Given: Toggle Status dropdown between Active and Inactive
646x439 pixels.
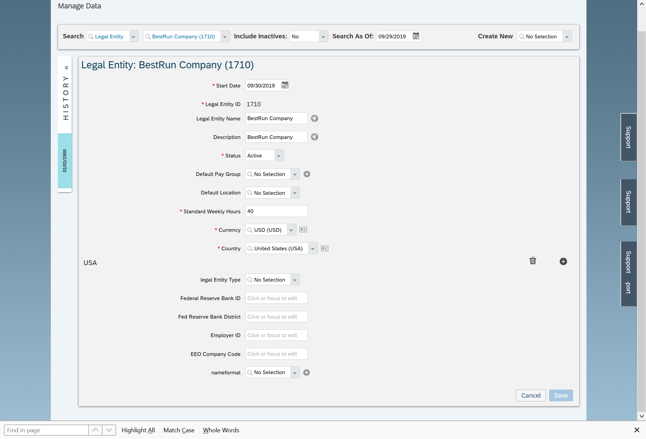Looking at the screenshot, I should click(278, 155).
